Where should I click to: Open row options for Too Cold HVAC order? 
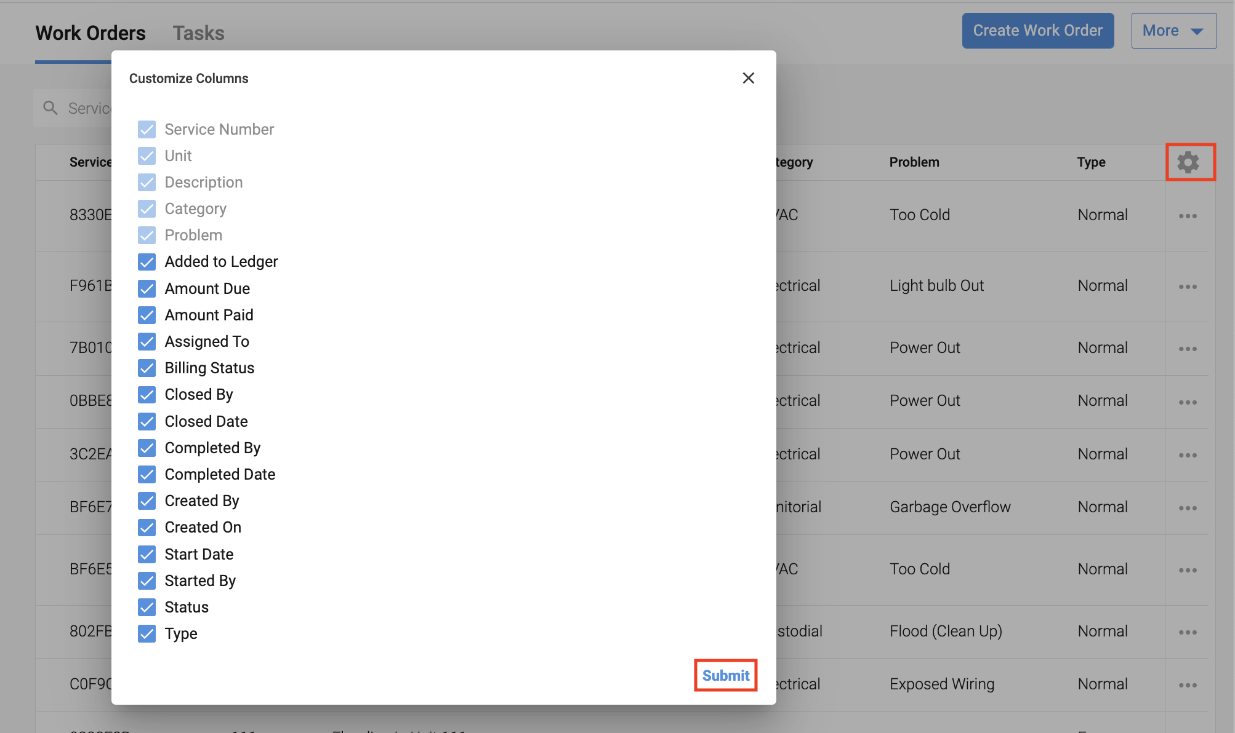1188,216
